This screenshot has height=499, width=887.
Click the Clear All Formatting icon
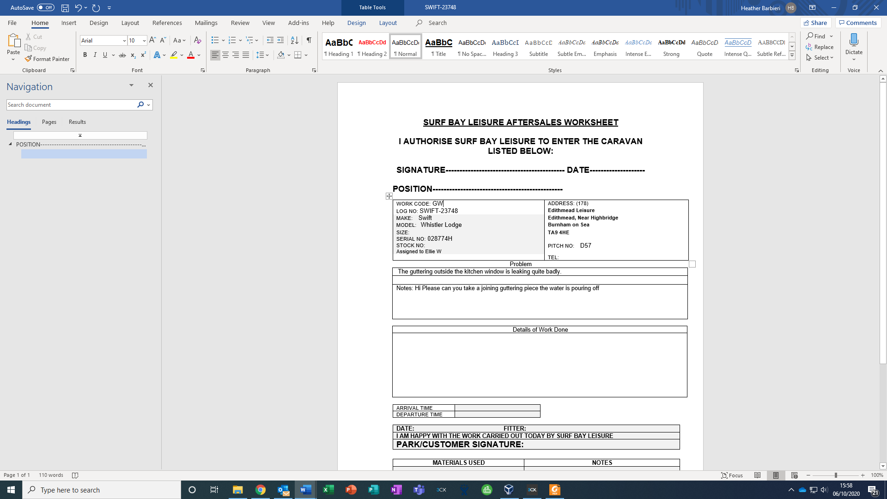[x=197, y=40]
